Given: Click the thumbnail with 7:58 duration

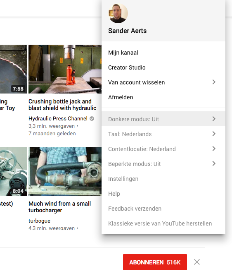Looking at the screenshot, I should click(13, 69).
